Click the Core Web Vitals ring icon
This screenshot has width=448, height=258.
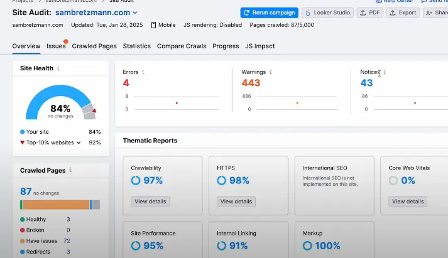tap(393, 180)
